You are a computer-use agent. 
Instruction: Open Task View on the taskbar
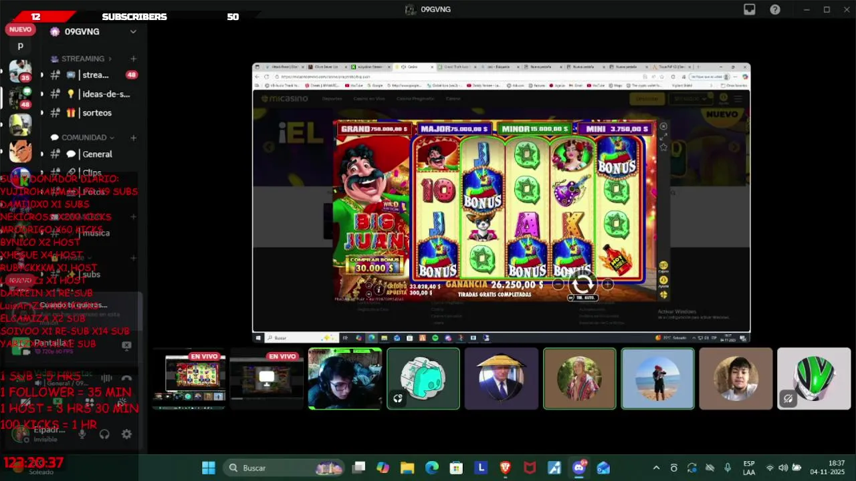359,468
